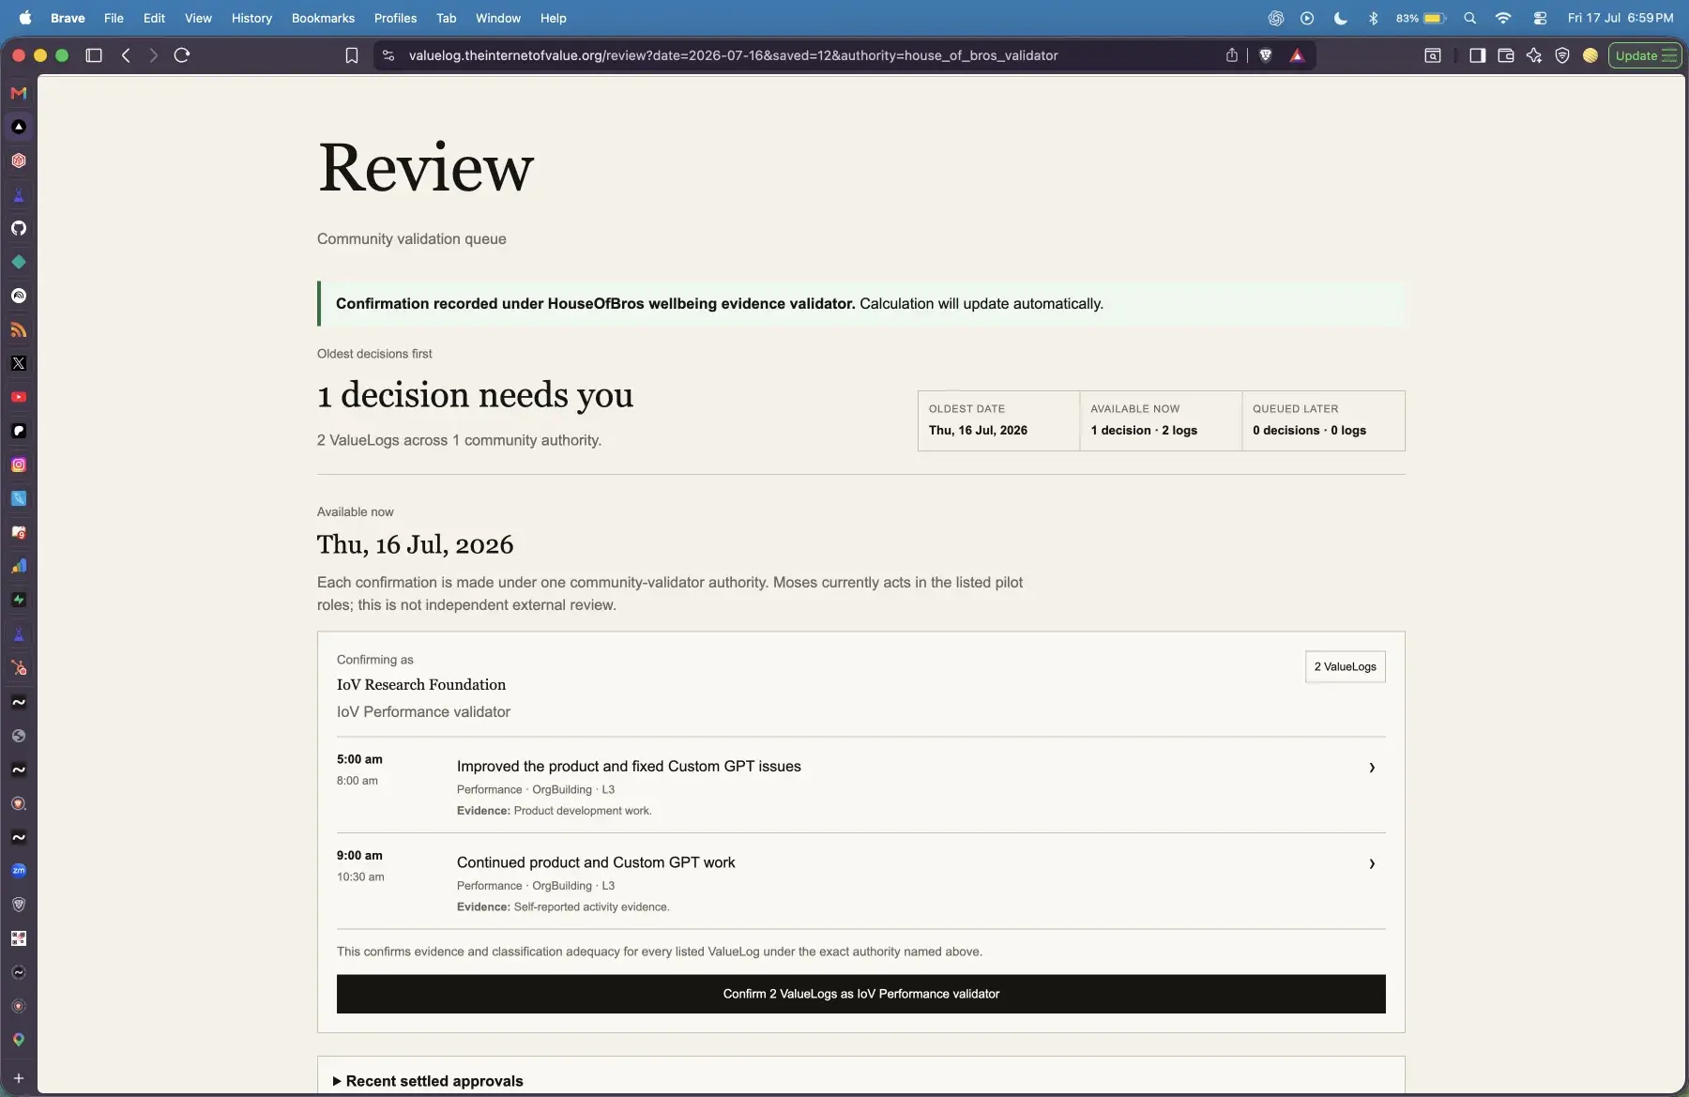Click the Wi-Fi icon in menu bar
Screen dimensions: 1689x1097
tap(1503, 18)
